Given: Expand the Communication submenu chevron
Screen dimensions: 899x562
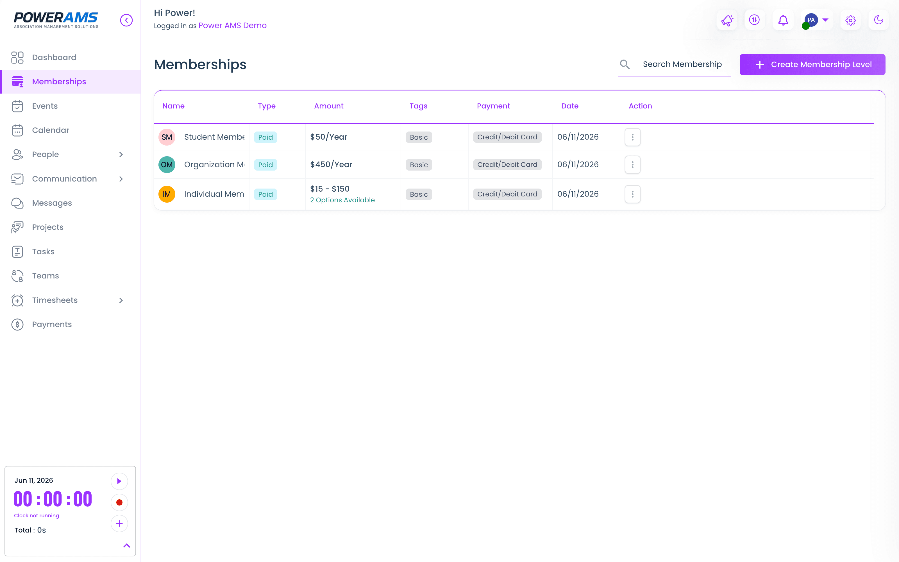Looking at the screenshot, I should coord(121,179).
